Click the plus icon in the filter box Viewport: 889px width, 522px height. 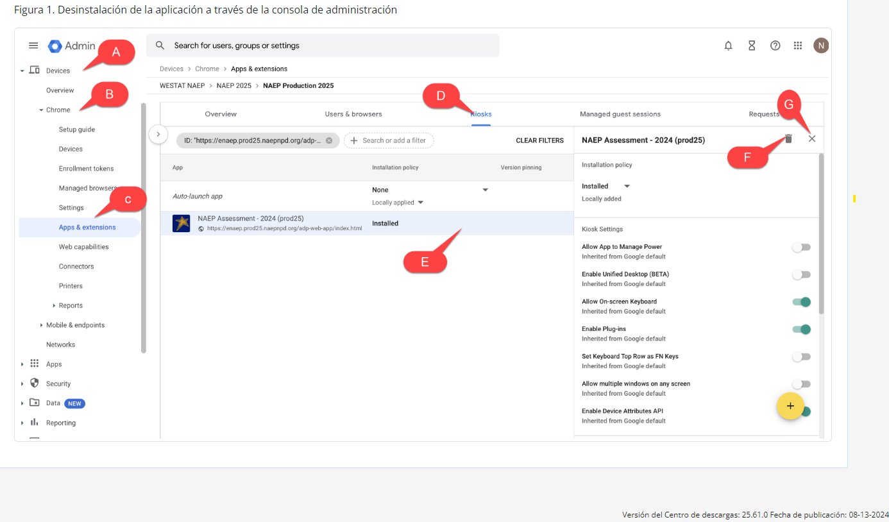point(353,140)
